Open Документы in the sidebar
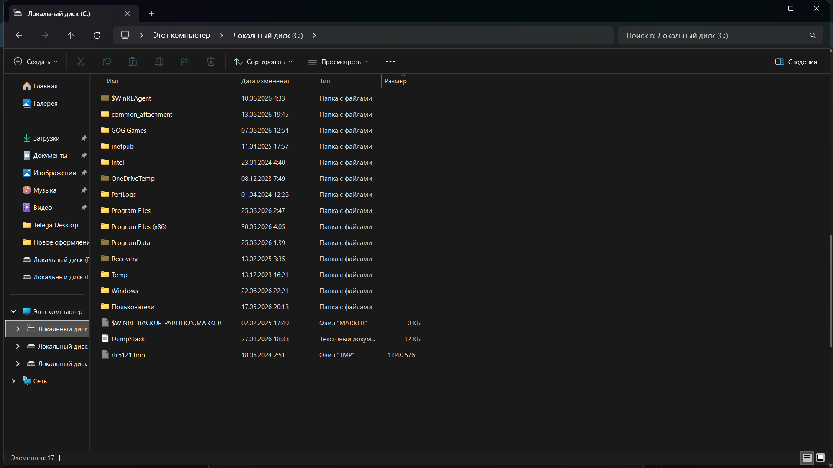Viewport: 833px width, 468px height. [x=45, y=156]
